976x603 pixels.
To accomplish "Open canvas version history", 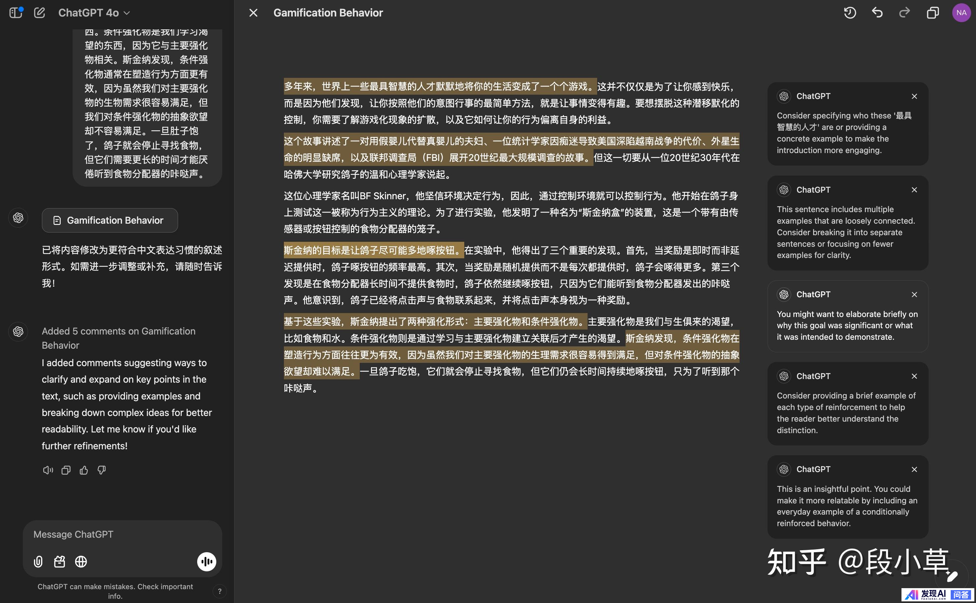I will click(x=850, y=13).
